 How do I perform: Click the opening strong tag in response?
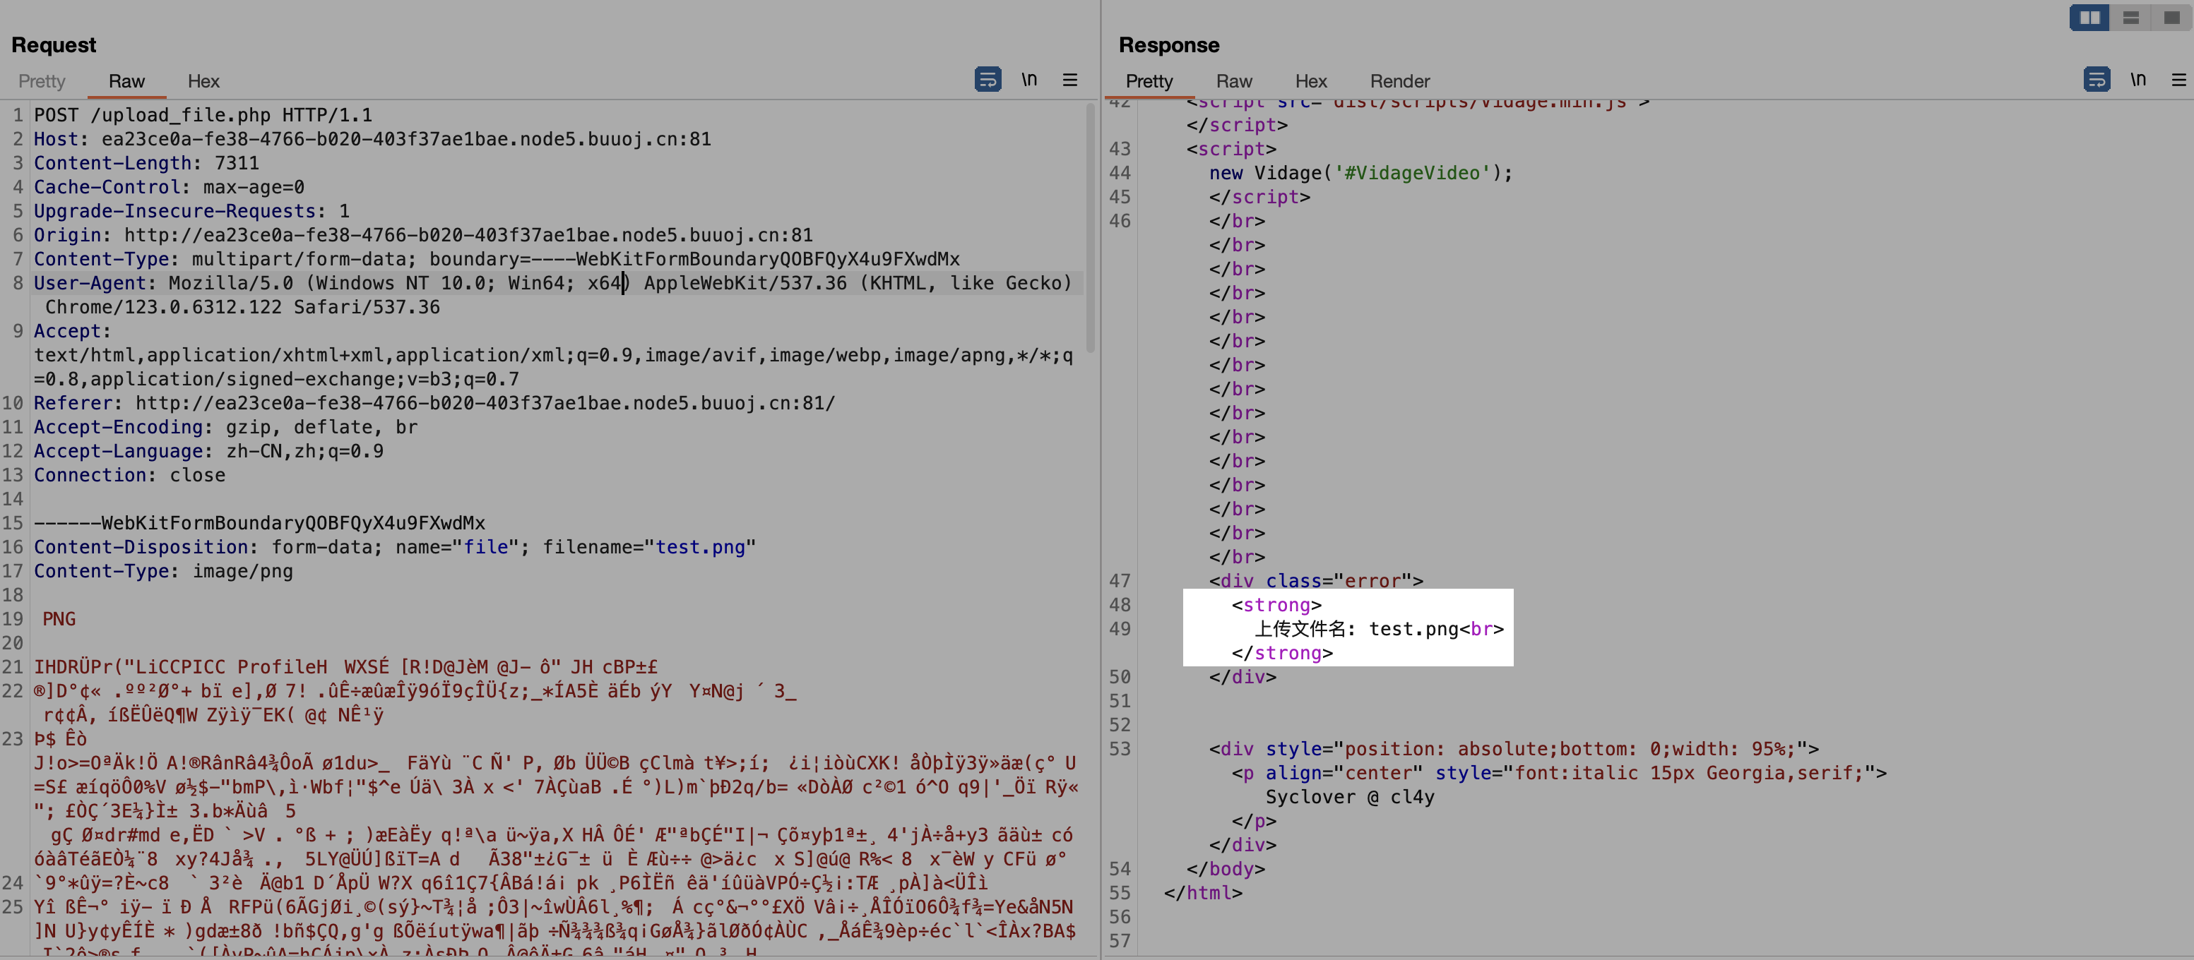1276,605
